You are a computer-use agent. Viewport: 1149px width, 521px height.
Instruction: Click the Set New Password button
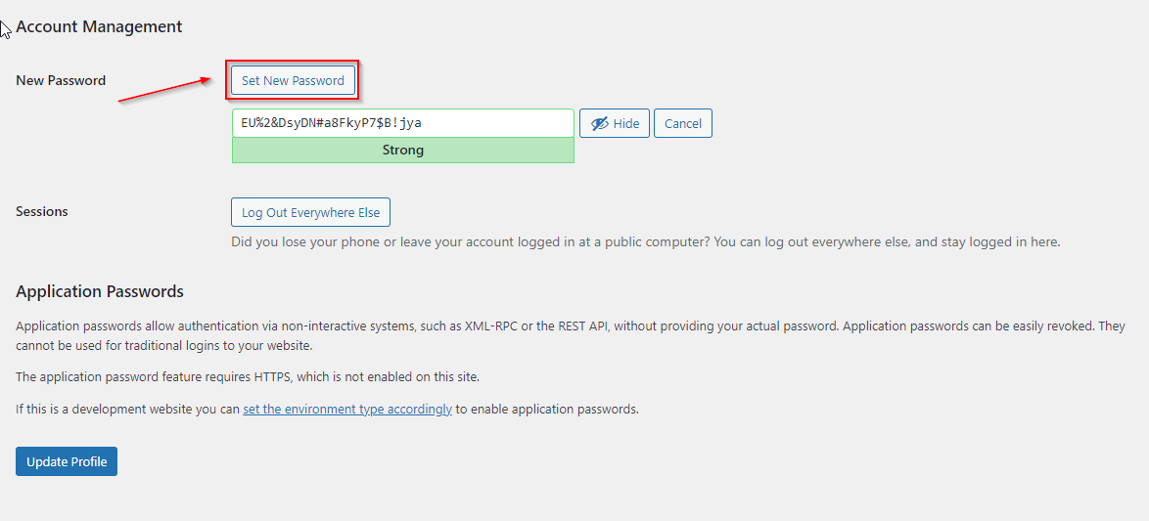coord(293,80)
